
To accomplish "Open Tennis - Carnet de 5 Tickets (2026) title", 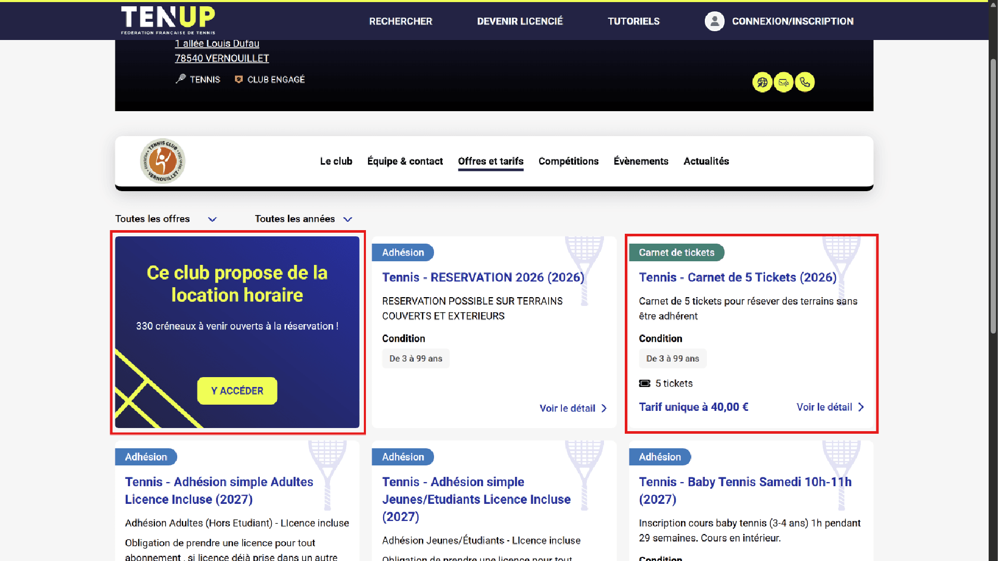I will point(738,277).
